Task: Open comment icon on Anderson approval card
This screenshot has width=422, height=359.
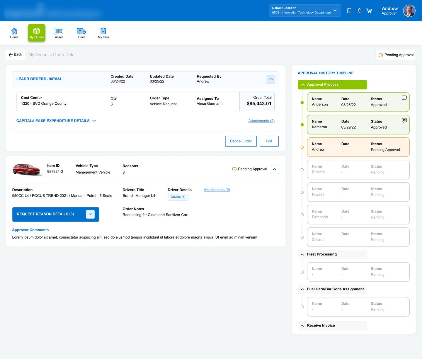Action: [404, 98]
